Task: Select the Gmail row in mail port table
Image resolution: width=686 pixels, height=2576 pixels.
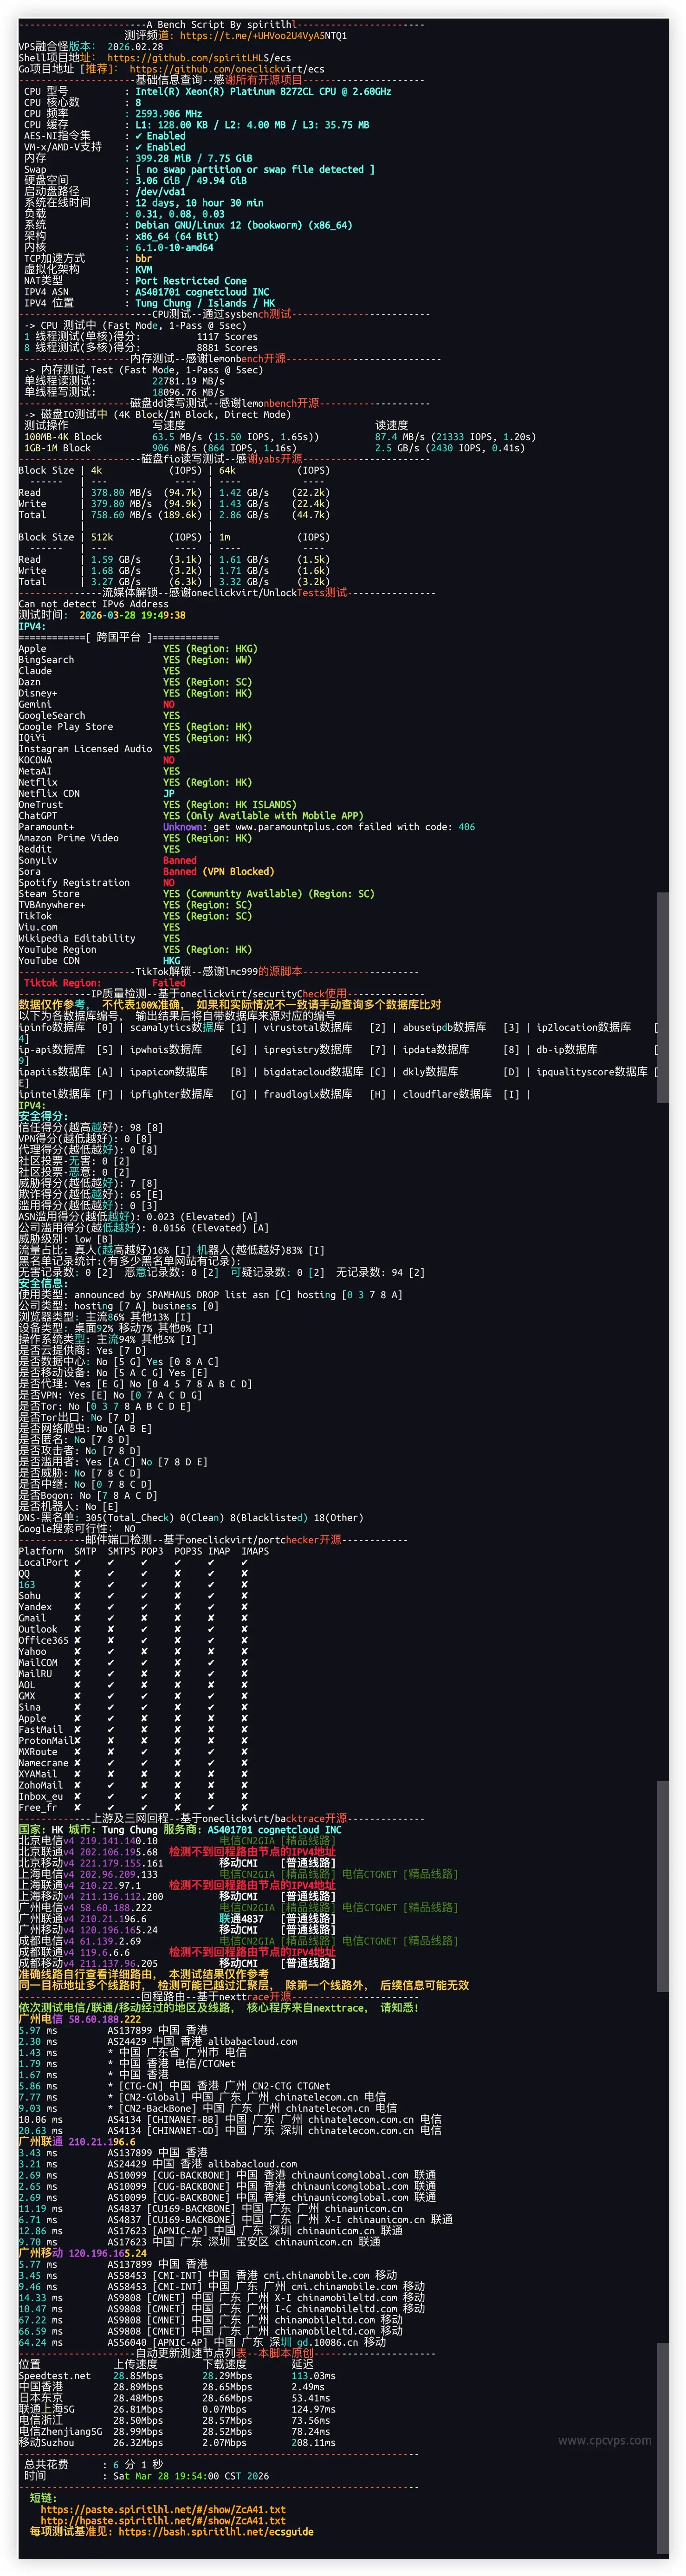Action: (133, 1618)
